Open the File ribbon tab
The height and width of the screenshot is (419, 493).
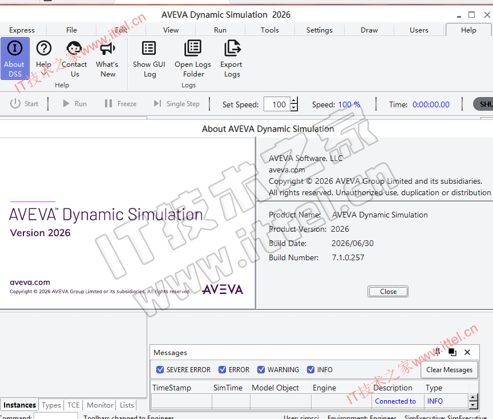(x=71, y=30)
